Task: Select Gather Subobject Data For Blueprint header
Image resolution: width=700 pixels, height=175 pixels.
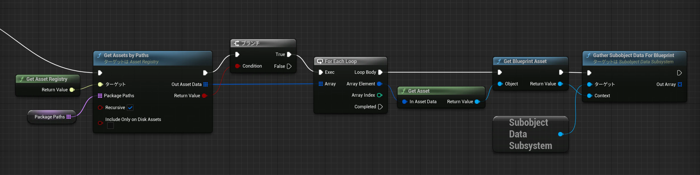Action: pyautogui.click(x=634, y=58)
